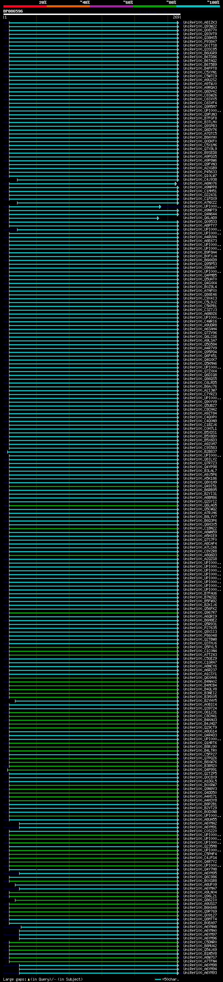
Task: Select the UniRef100_P27635 label
Action: click(x=200, y=628)
